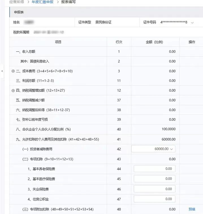
Task: Click the 0.00 amount in row 1
Action: [172, 51]
